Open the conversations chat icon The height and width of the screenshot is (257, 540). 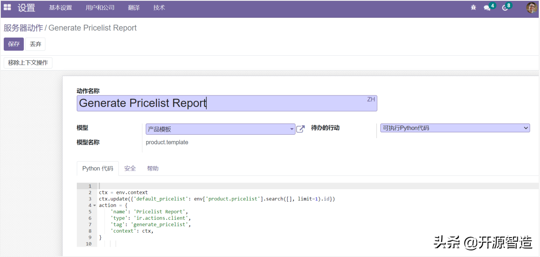[x=487, y=8]
